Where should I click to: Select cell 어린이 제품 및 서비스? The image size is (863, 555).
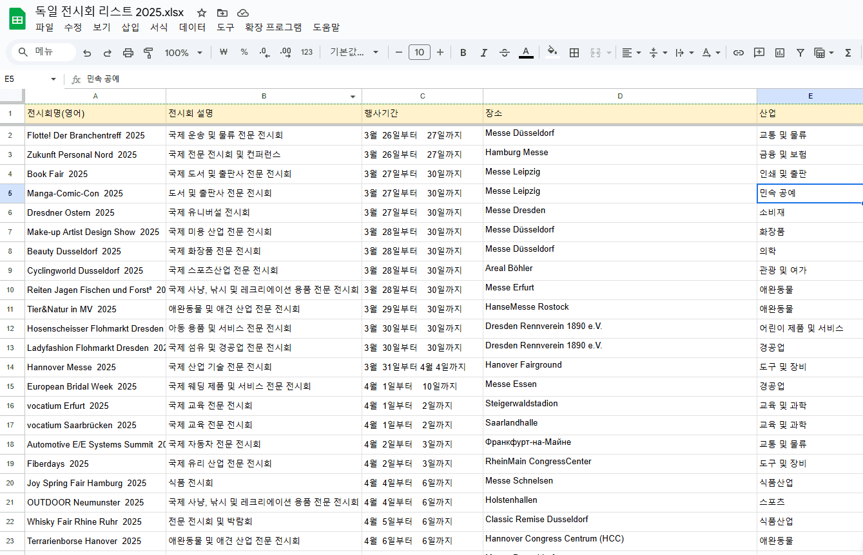810,328
